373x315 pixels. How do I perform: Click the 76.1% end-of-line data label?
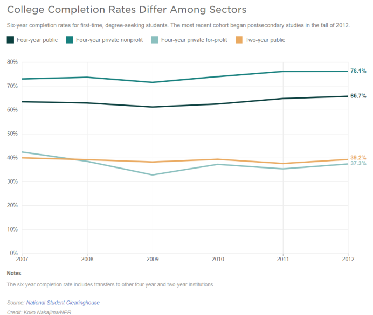358,71
